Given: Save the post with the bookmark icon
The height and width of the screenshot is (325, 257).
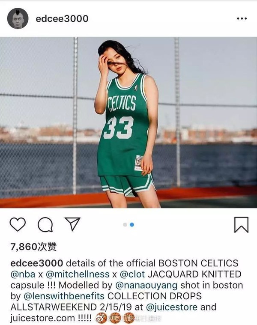Looking at the screenshot, I should pos(241,225).
